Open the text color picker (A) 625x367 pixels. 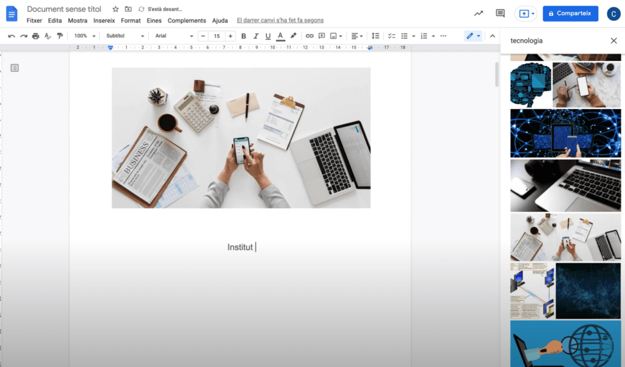280,36
